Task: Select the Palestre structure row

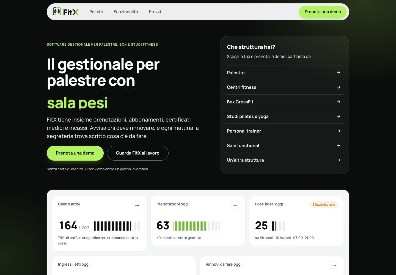Action: [x=285, y=73]
